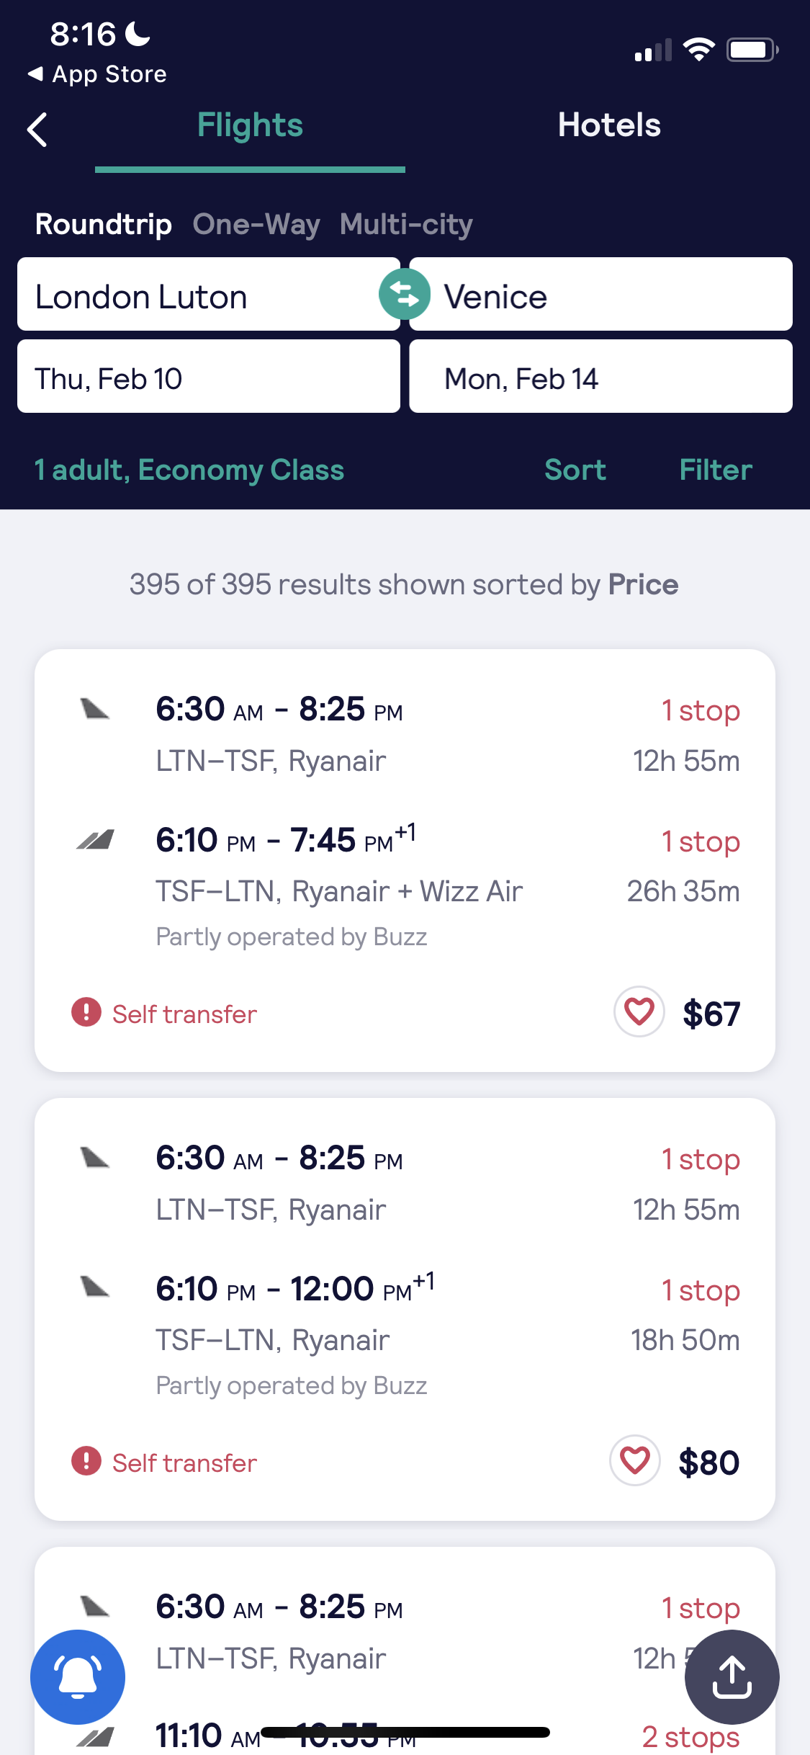This screenshot has height=1755, width=810.
Task: Tap the Self transfer warning icon on $67 flight
Action: click(86, 1012)
